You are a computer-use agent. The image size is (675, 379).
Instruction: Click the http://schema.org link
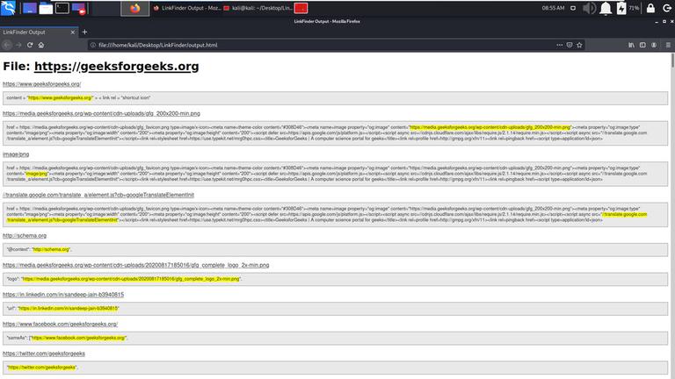coord(25,235)
